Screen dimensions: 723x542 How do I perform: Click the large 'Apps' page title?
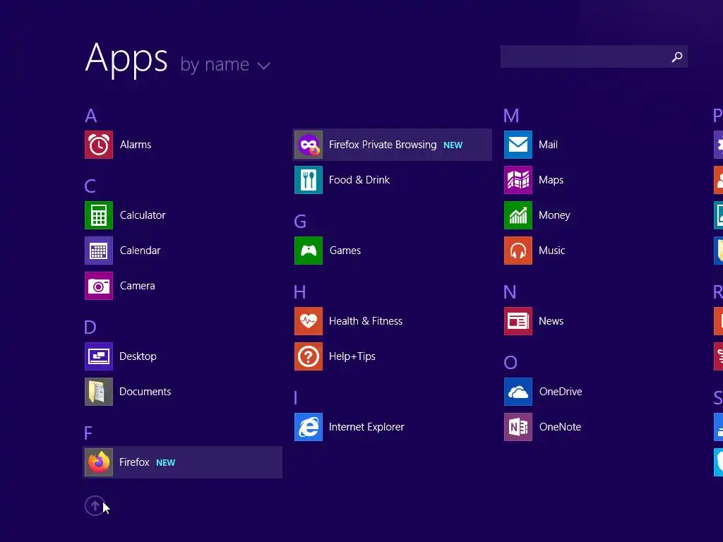point(126,59)
